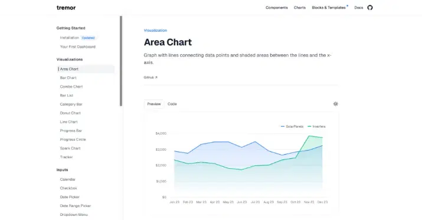Select Area Chart in sidebar

click(86, 69)
